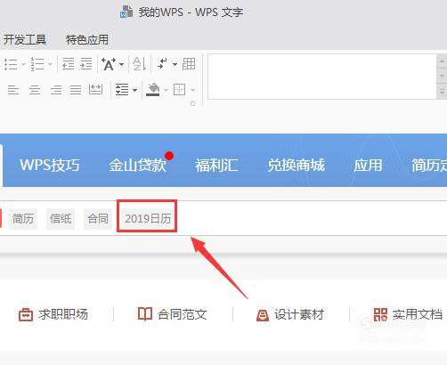Image resolution: width=447 pixels, height=365 pixels.
Task: Click the WPS document icon in title bar
Action: 126,12
